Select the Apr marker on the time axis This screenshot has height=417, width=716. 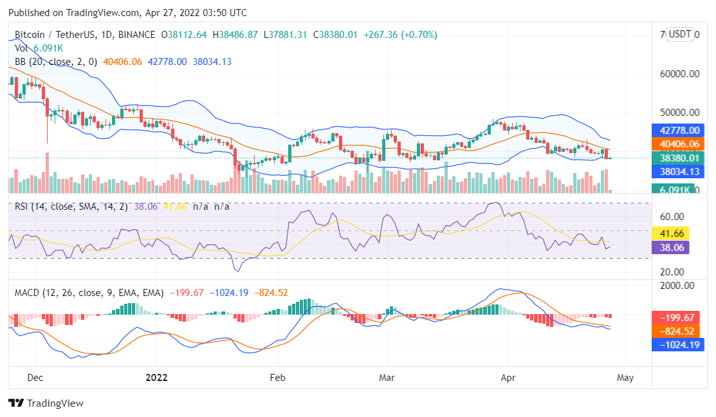[509, 377]
